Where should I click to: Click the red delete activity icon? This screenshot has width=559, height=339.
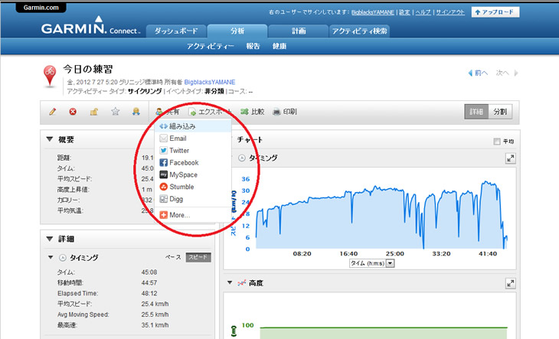click(x=73, y=112)
